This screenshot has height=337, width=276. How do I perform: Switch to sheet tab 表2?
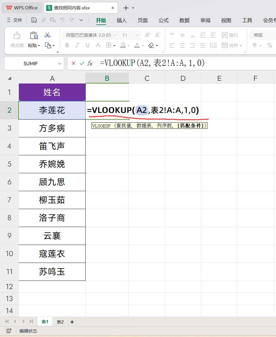point(60,322)
